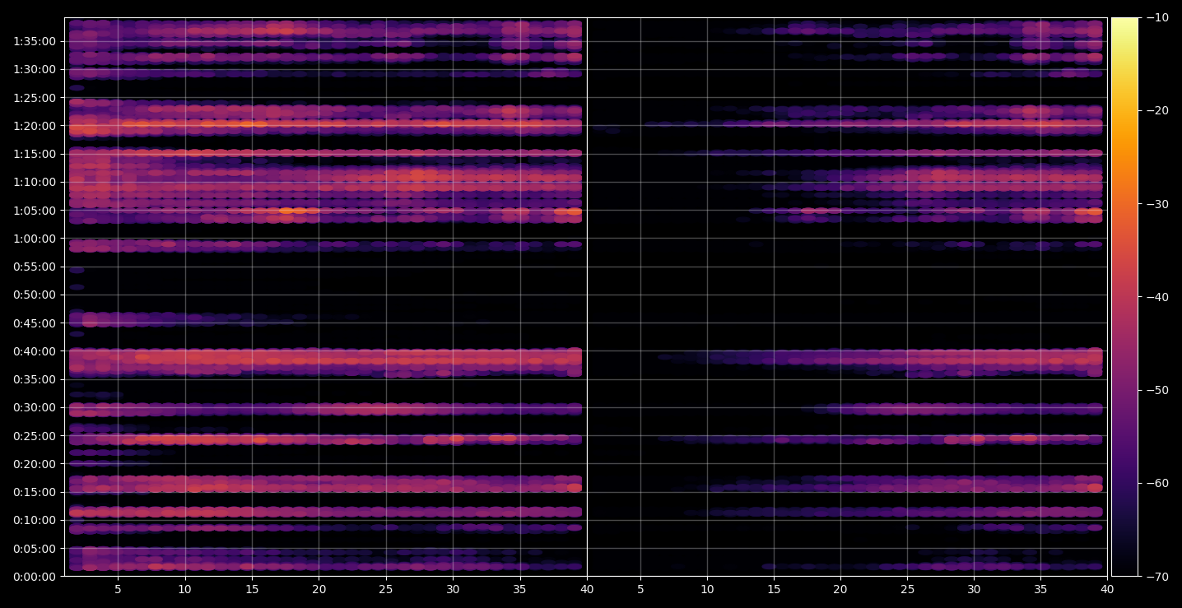
Task: Click the 0:30:00 time axis label
Action: click(x=35, y=407)
